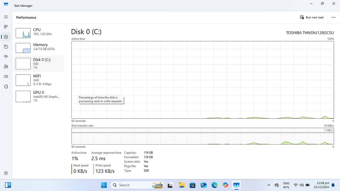Click the Task Manager taskbar icon
340x191 pixels.
236,185
